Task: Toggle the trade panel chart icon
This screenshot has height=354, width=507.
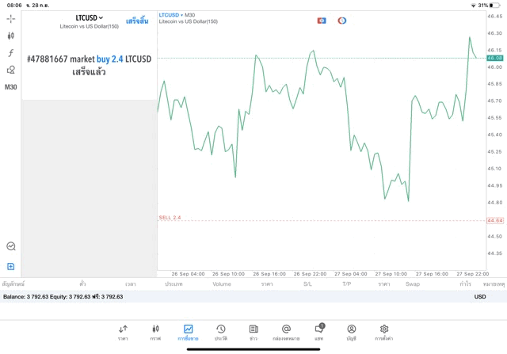Action: (x=10, y=246)
